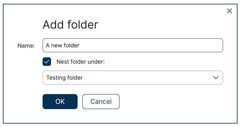Place cursor in empty area of Name box
240x127 pixels.
click(151, 45)
